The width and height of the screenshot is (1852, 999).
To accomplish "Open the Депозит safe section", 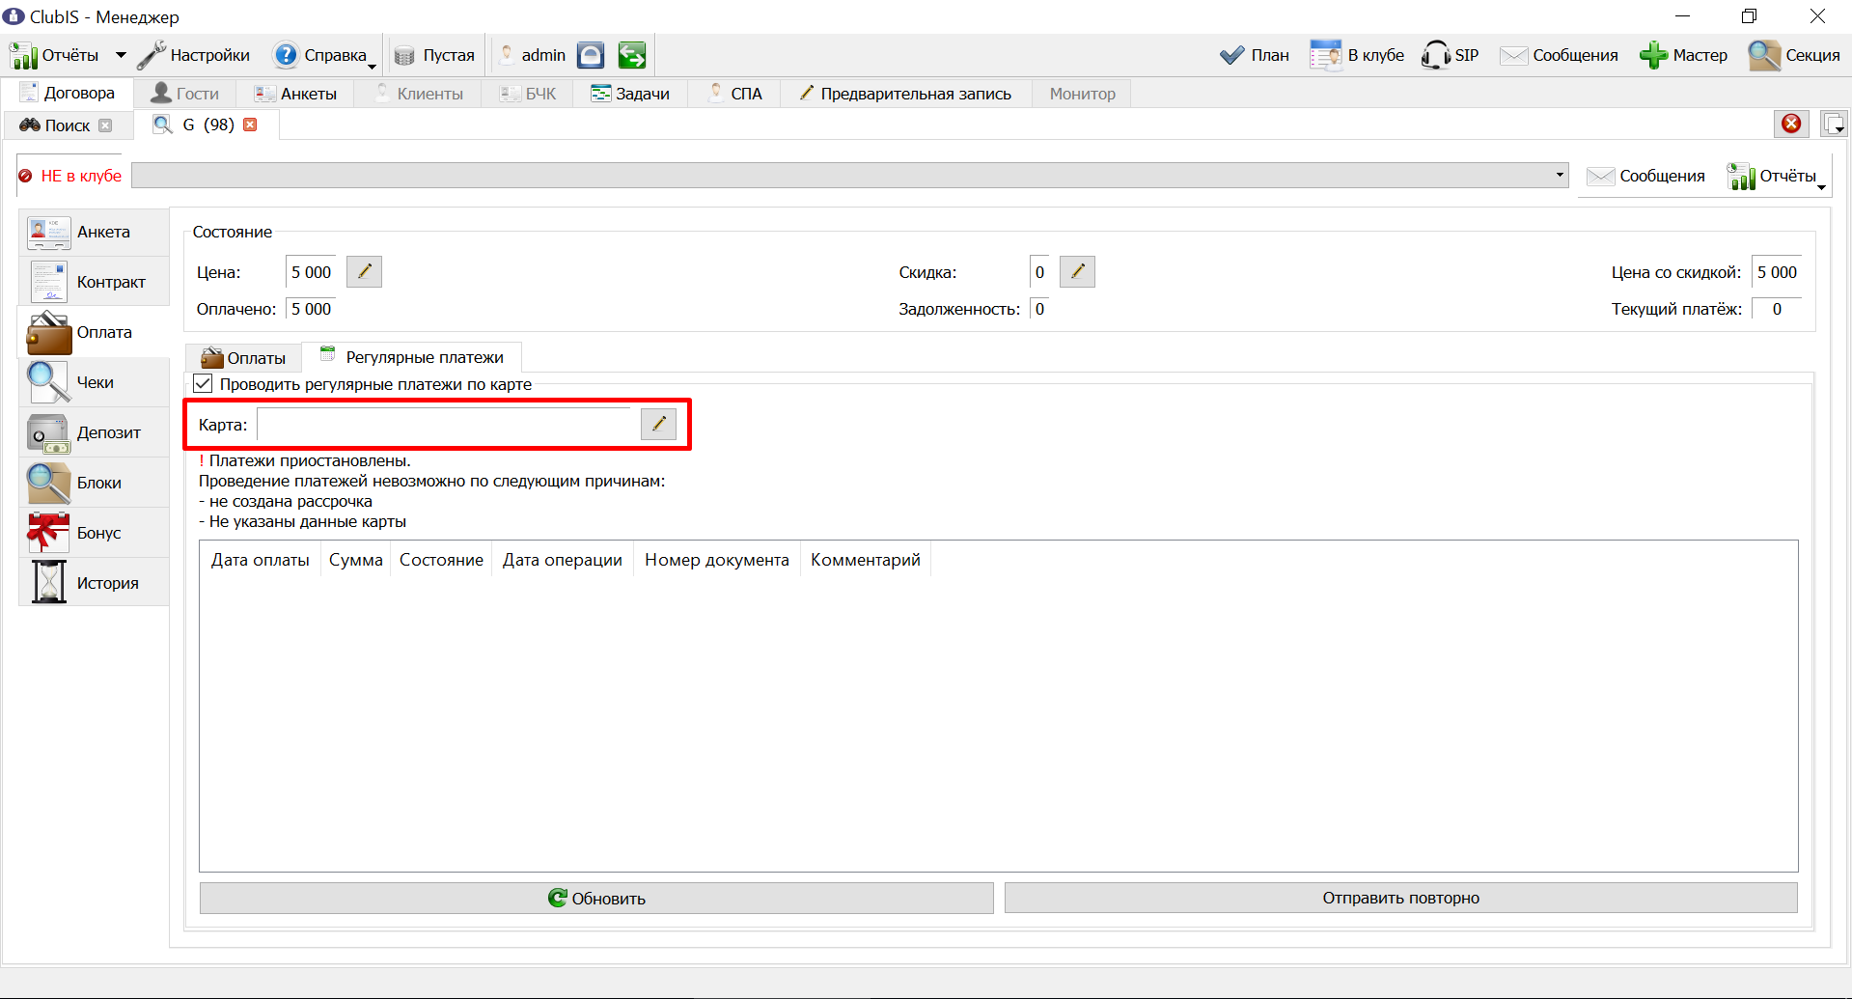I will [94, 432].
